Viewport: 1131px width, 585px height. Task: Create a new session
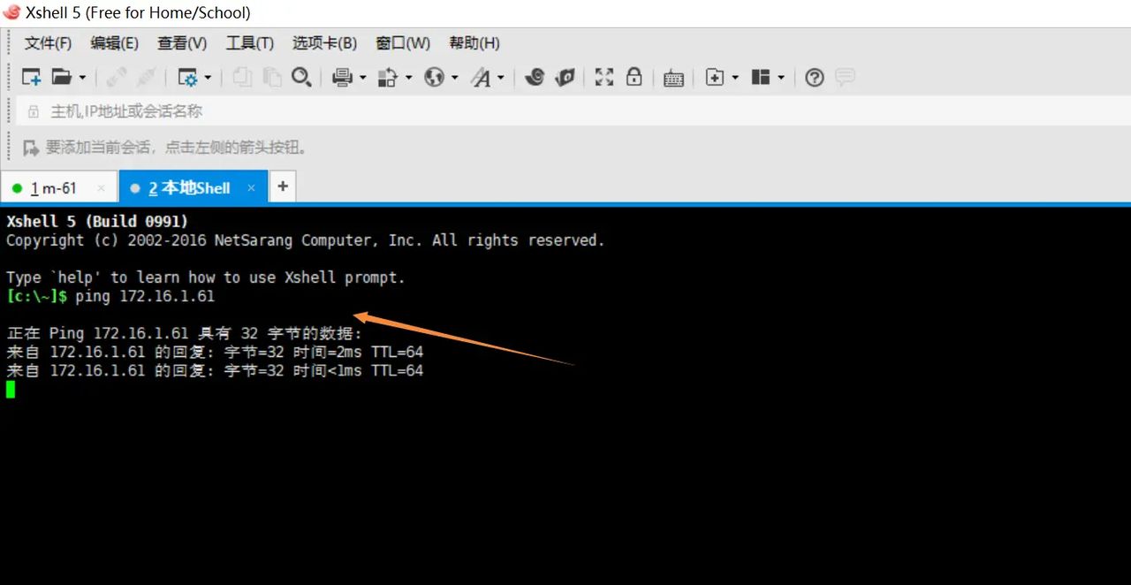coord(31,77)
